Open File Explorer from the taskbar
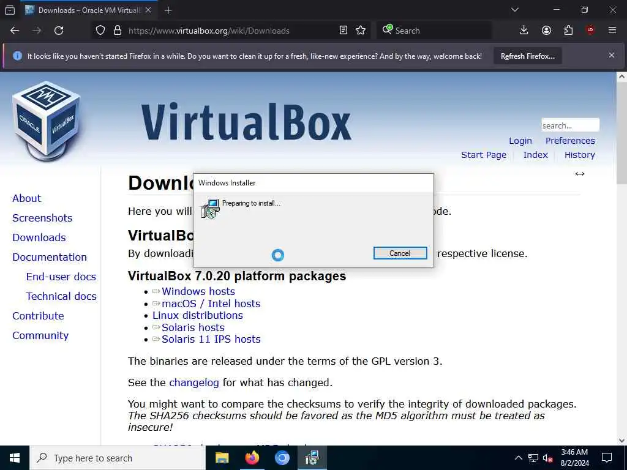Screen dimensions: 627x470 tap(222, 458)
